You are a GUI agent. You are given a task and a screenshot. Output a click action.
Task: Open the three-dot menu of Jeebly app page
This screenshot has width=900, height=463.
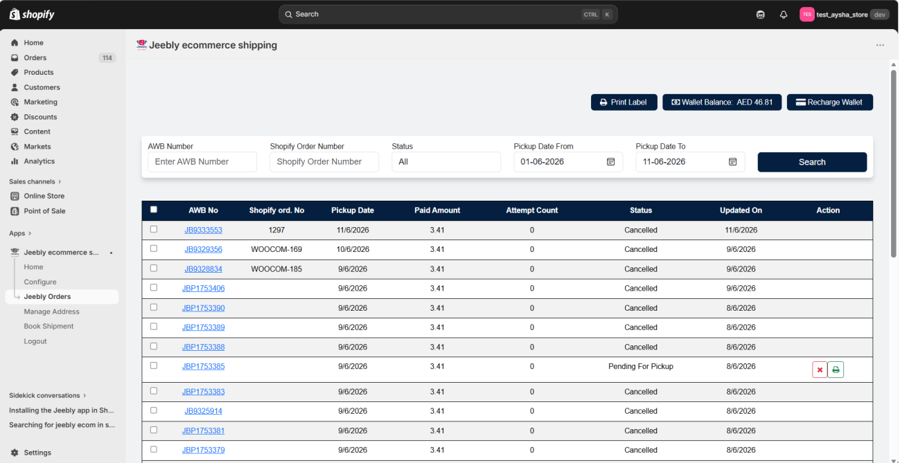880,45
